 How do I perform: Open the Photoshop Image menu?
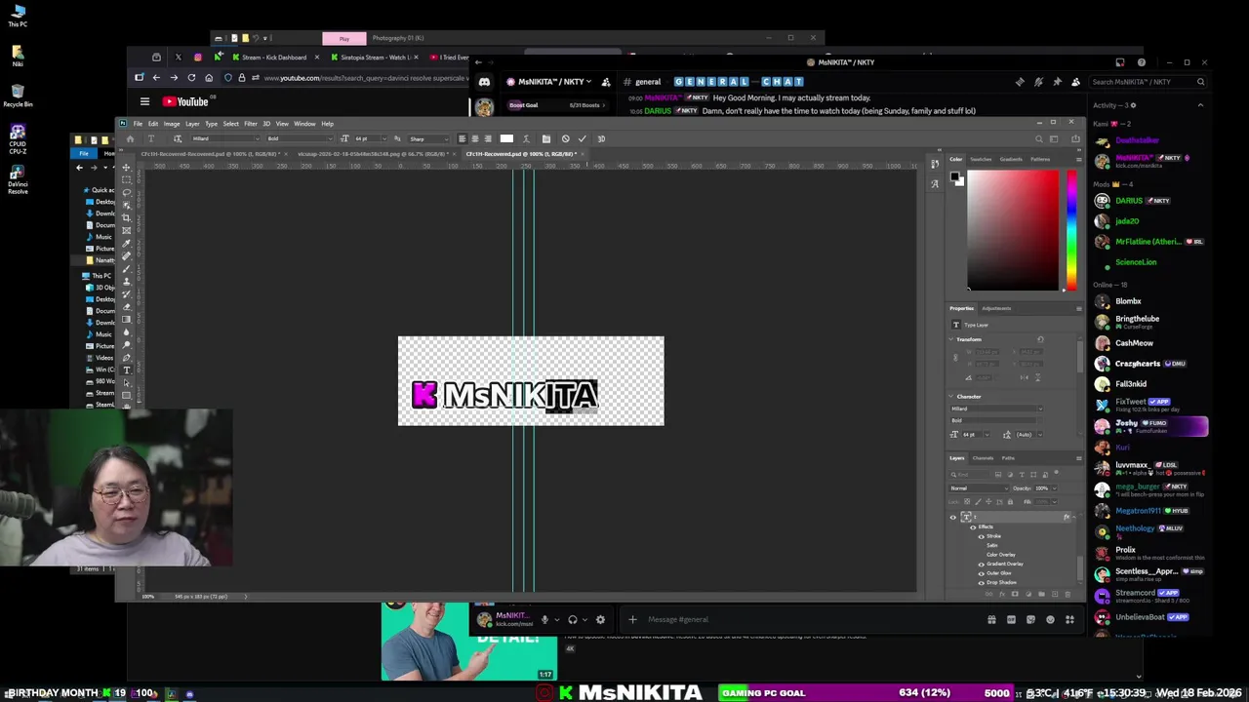[x=171, y=124]
